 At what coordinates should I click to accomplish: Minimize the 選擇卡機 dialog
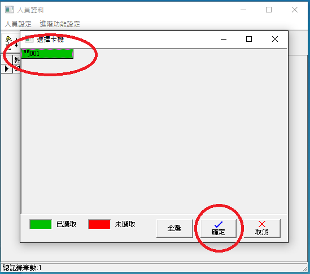224,39
